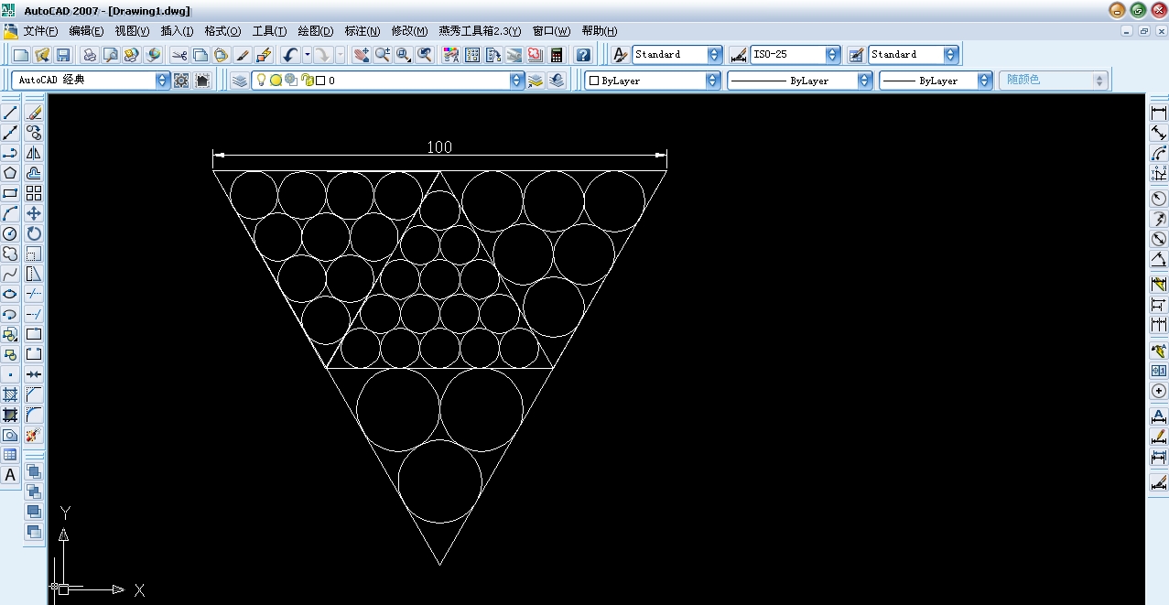The width and height of the screenshot is (1169, 605).
Task: Select the Mirror modify tool
Action: (x=34, y=153)
